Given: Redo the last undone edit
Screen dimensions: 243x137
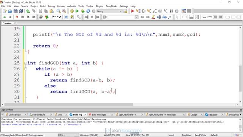Looking at the screenshot, I should click(33, 11).
